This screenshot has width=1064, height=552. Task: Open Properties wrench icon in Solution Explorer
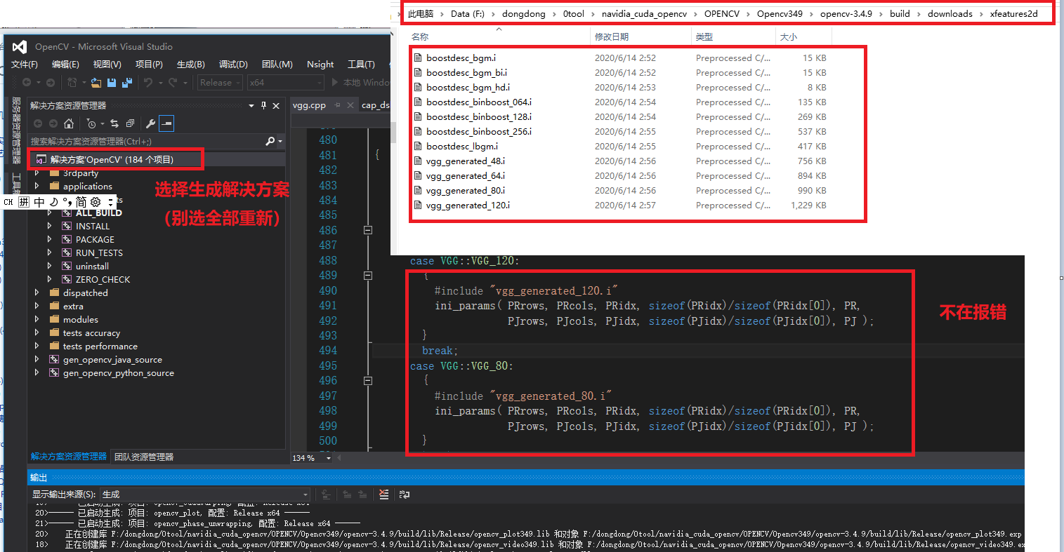tap(150, 123)
